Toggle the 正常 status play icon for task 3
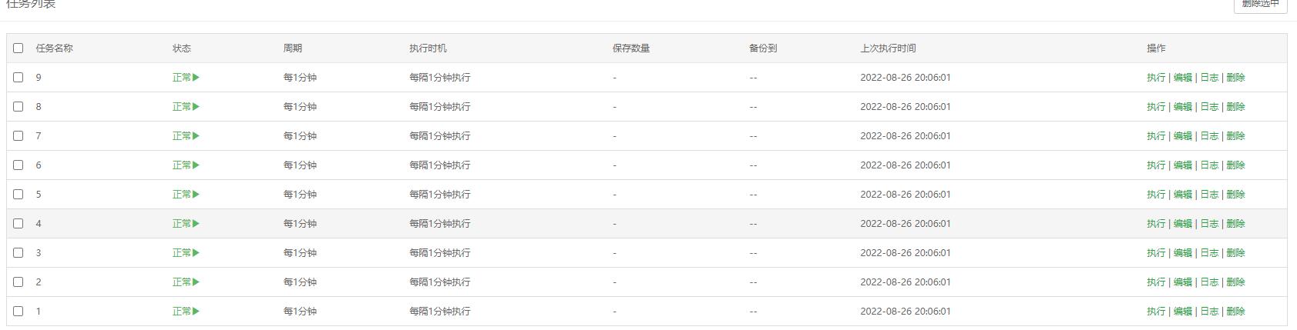This screenshot has width=1297, height=330. coord(186,253)
